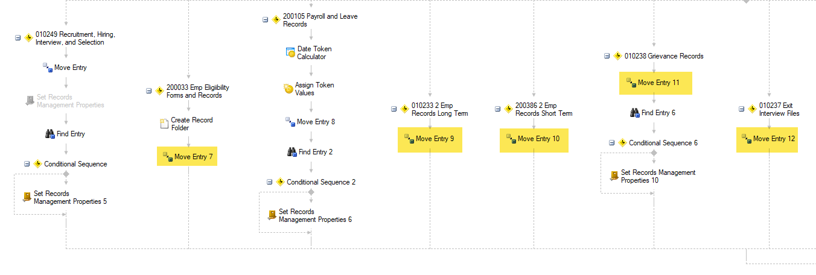816x275 pixels.
Task: Click the Move Entry 12 activity label
Action: pos(774,139)
